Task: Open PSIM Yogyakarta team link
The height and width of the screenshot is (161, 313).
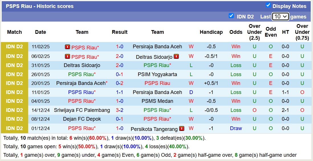Action: 157,74
